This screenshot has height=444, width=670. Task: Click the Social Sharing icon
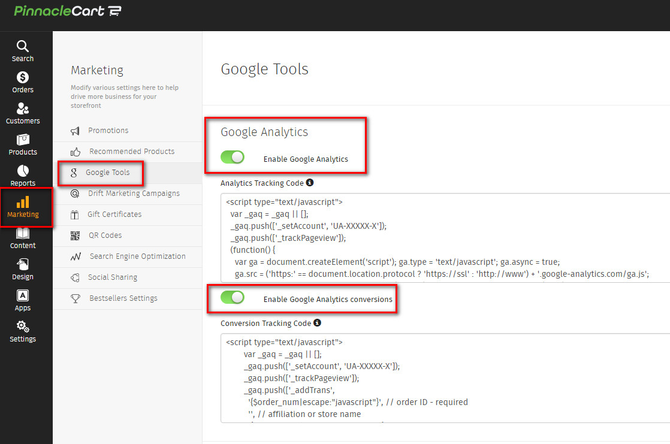pyautogui.click(x=75, y=277)
